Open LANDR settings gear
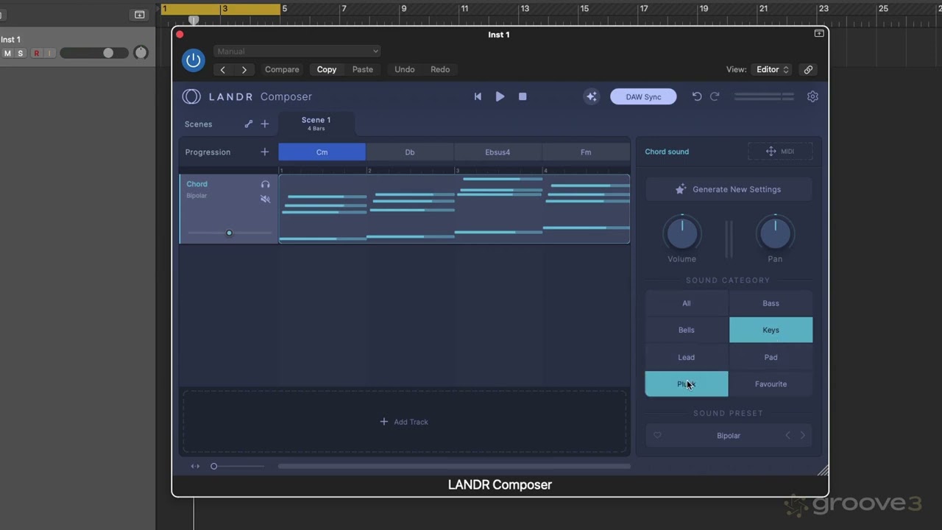This screenshot has width=942, height=530. point(812,96)
